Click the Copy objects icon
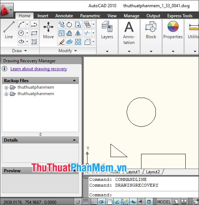Image resolution: width=199 pixels, height=205 pixels. click(x=62, y=24)
